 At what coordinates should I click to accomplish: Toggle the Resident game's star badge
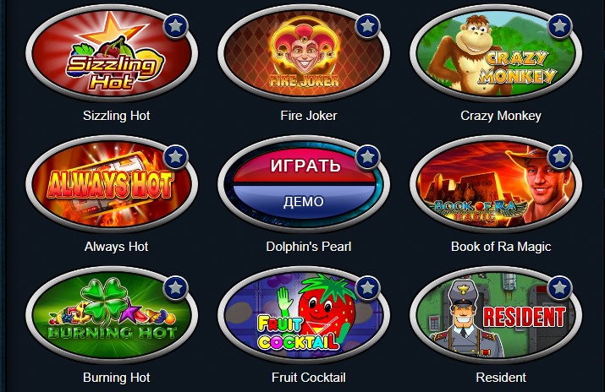[559, 287]
